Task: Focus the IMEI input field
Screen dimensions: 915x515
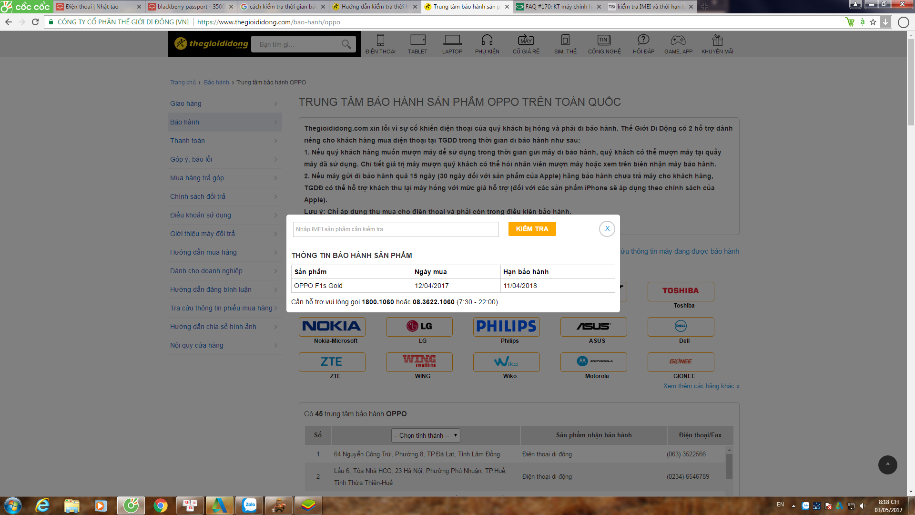Action: point(396,229)
